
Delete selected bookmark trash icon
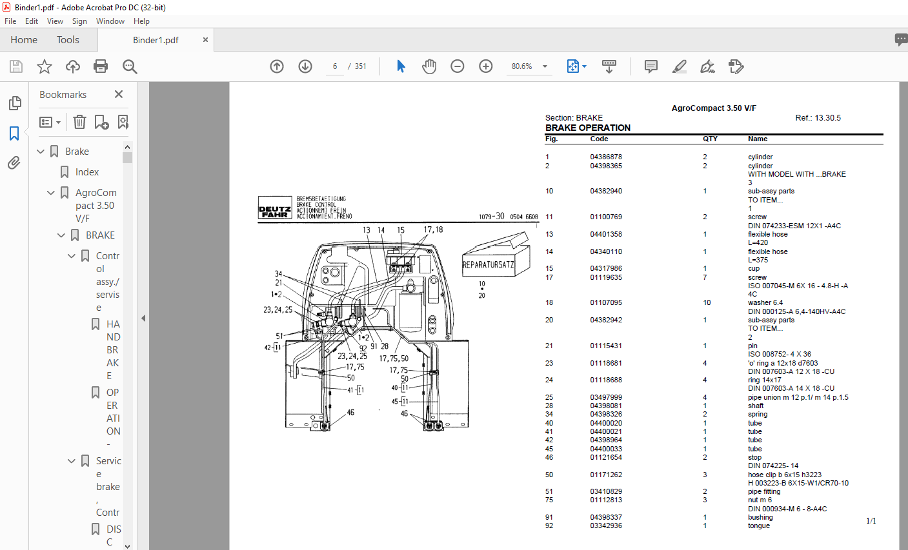pos(79,122)
